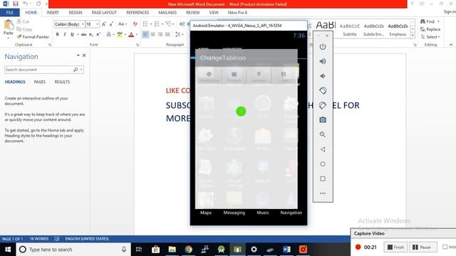Center align the paragraph text
This screenshot has height=256, width=456.
[152, 35]
